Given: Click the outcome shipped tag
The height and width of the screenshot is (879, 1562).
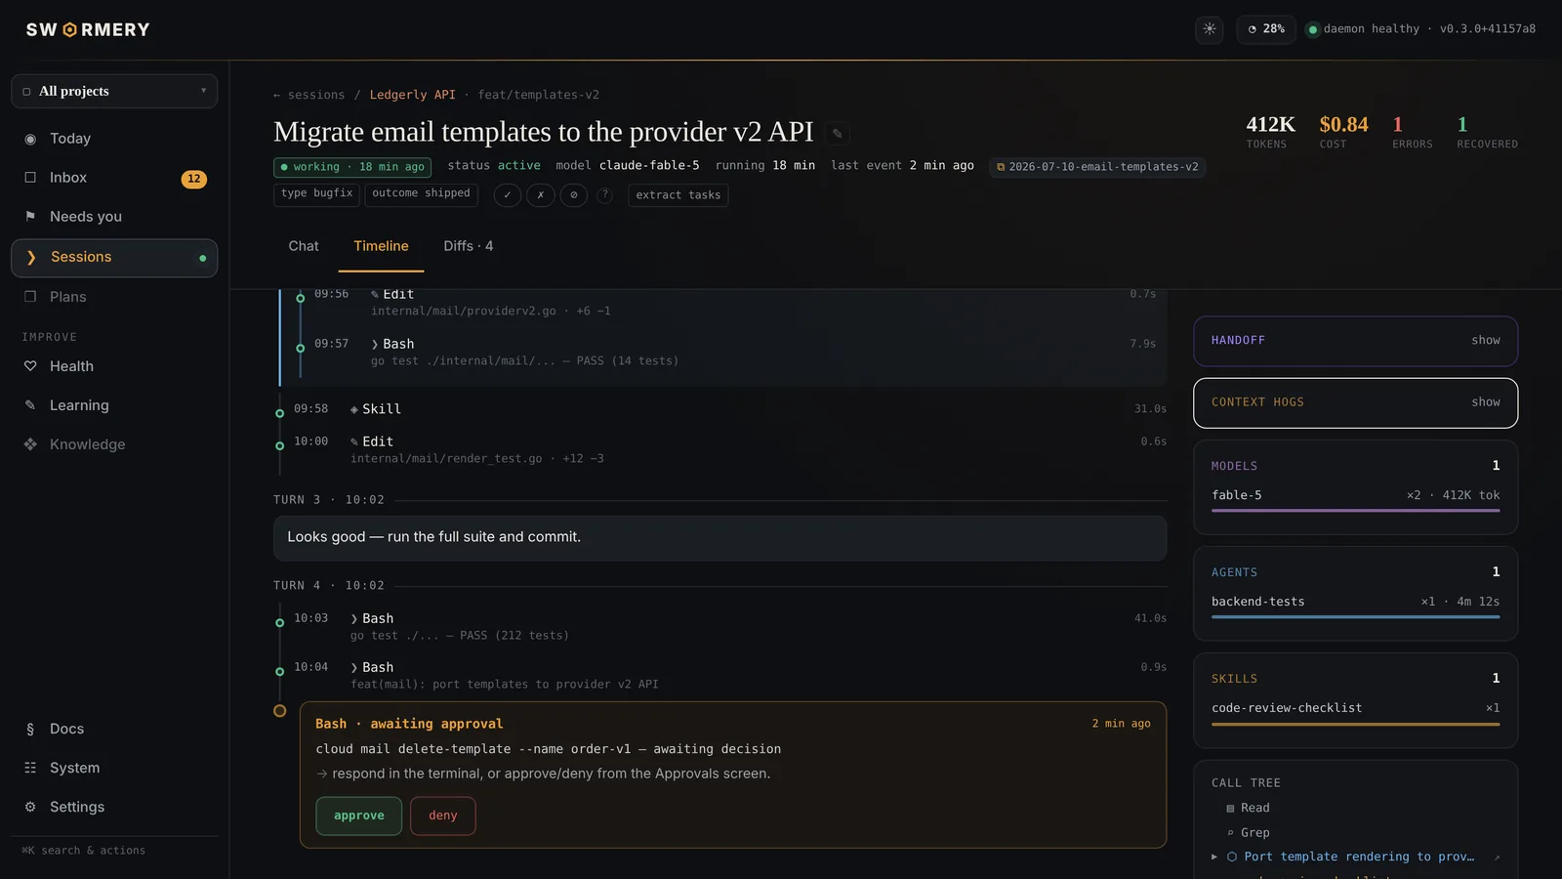Looking at the screenshot, I should [421, 193].
